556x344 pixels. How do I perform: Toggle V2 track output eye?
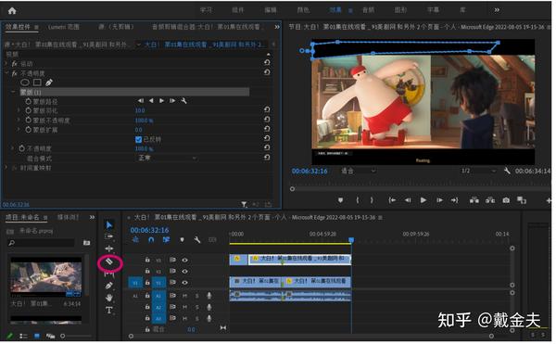[x=184, y=272]
